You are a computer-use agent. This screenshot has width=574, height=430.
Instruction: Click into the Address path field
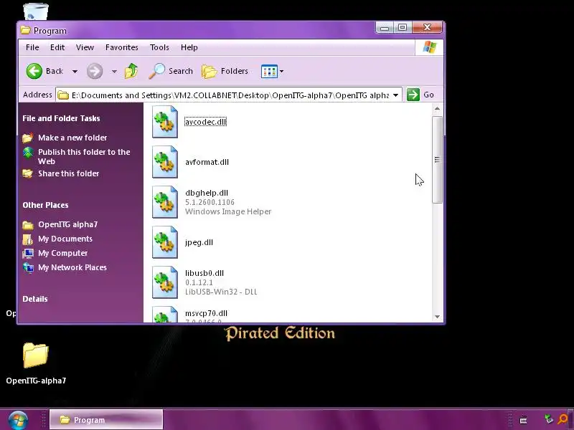tap(229, 95)
